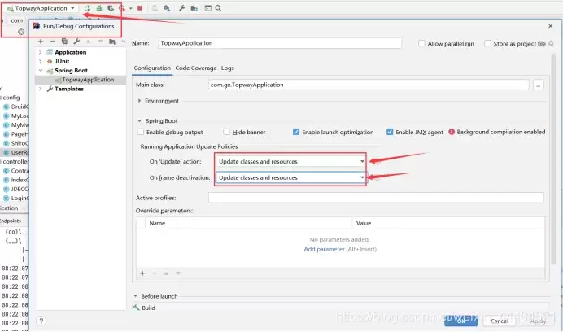
Task: Move configuration down arrow in dialog toolbar
Action: coord(100,41)
